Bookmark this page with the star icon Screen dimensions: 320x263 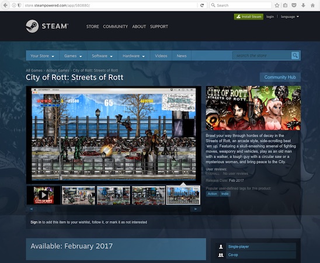(277, 5)
